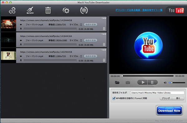Click convert video button for 141044458 item

coord(91,25)
